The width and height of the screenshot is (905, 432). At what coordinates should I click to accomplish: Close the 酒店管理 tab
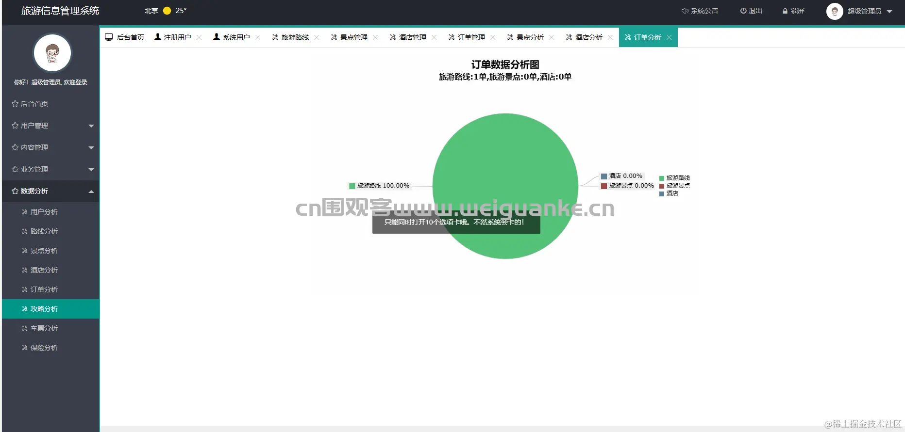434,37
